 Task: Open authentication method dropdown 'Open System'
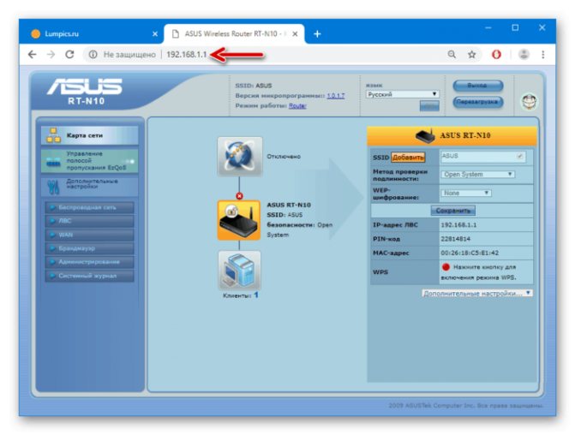click(478, 175)
